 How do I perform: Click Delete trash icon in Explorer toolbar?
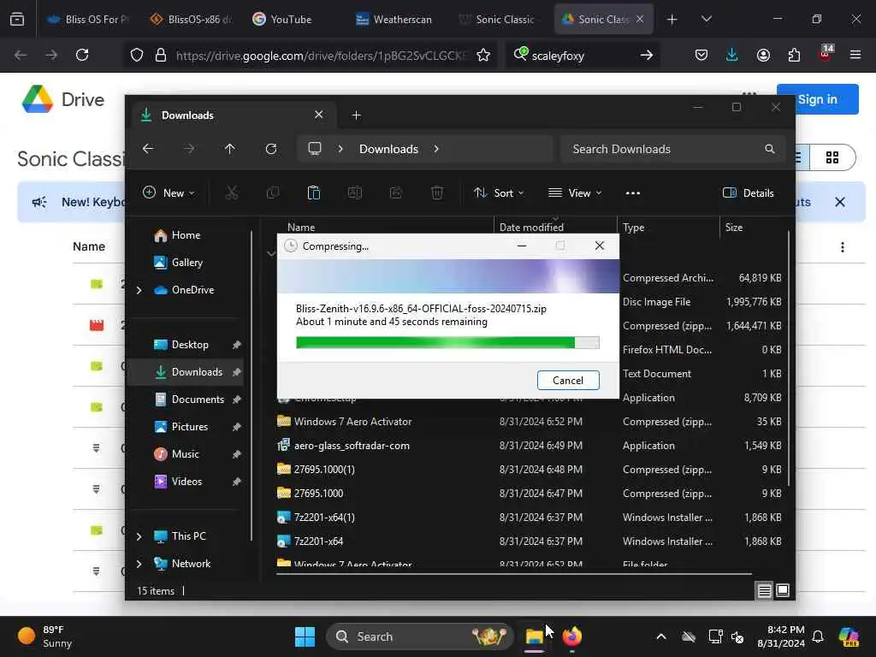tap(437, 193)
